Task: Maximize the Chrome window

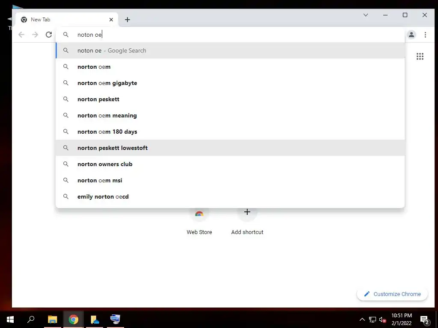Action: click(x=405, y=15)
